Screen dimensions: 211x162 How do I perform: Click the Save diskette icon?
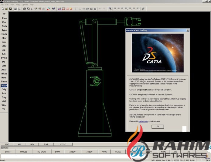click(x=10, y=9)
